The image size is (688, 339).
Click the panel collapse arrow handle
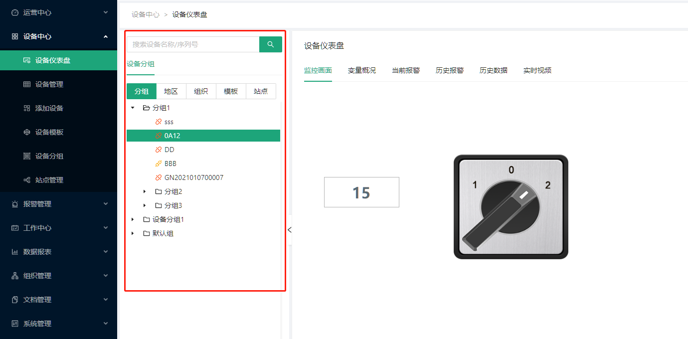point(289,230)
